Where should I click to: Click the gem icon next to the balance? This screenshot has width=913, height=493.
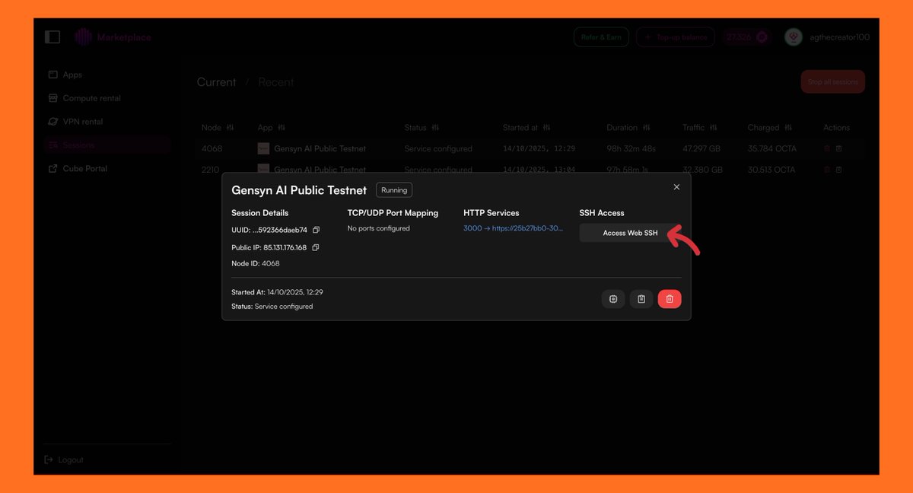pyautogui.click(x=762, y=37)
